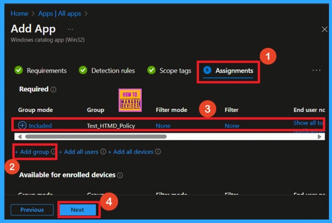
Task: Close the Add App pane
Action: coord(324,29)
